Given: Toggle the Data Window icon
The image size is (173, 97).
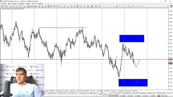Looking at the screenshot, I should pos(14,6).
